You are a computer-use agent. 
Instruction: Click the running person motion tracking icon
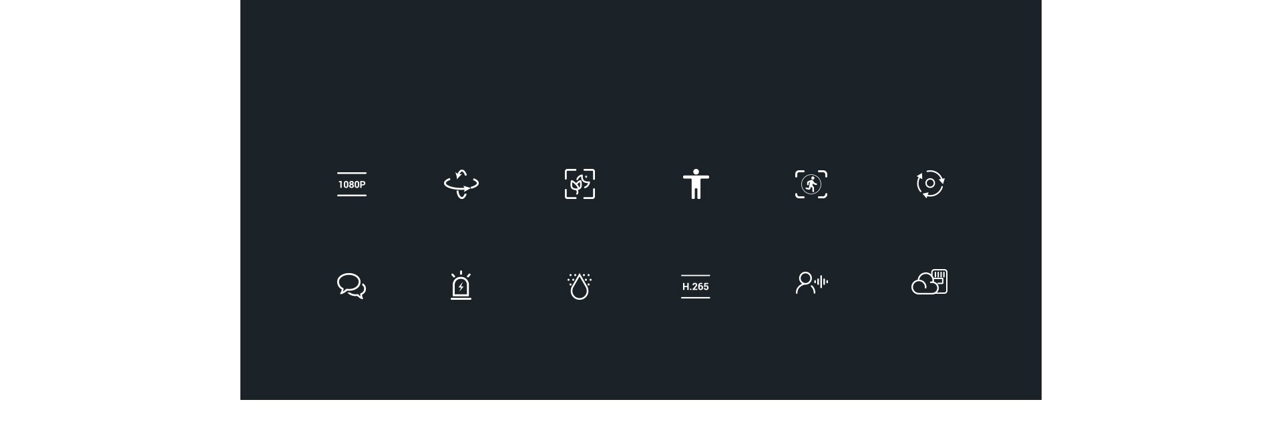tap(811, 184)
